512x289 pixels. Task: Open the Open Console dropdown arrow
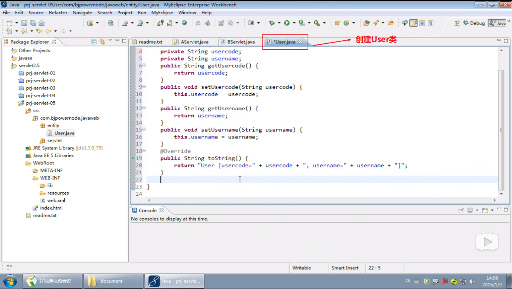[x=492, y=210]
